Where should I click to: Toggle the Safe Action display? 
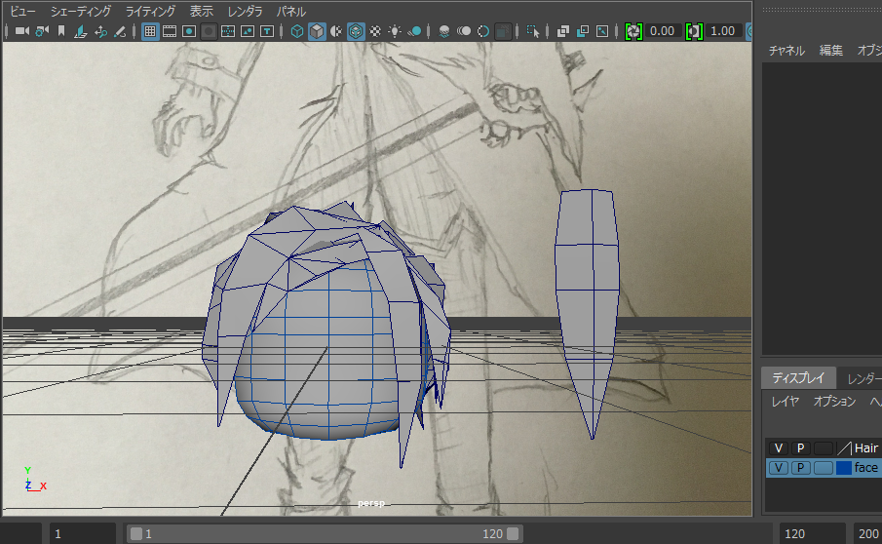[248, 31]
